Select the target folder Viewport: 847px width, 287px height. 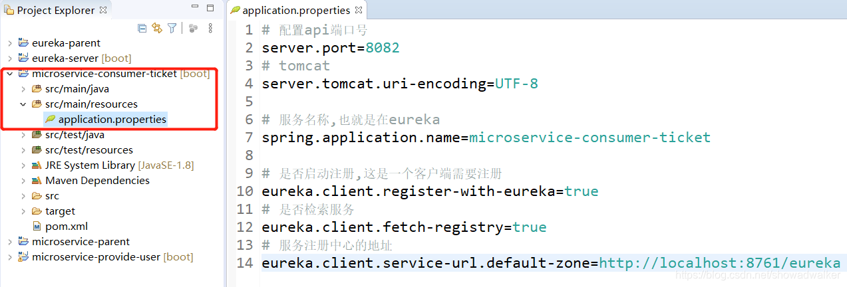pyautogui.click(x=61, y=211)
